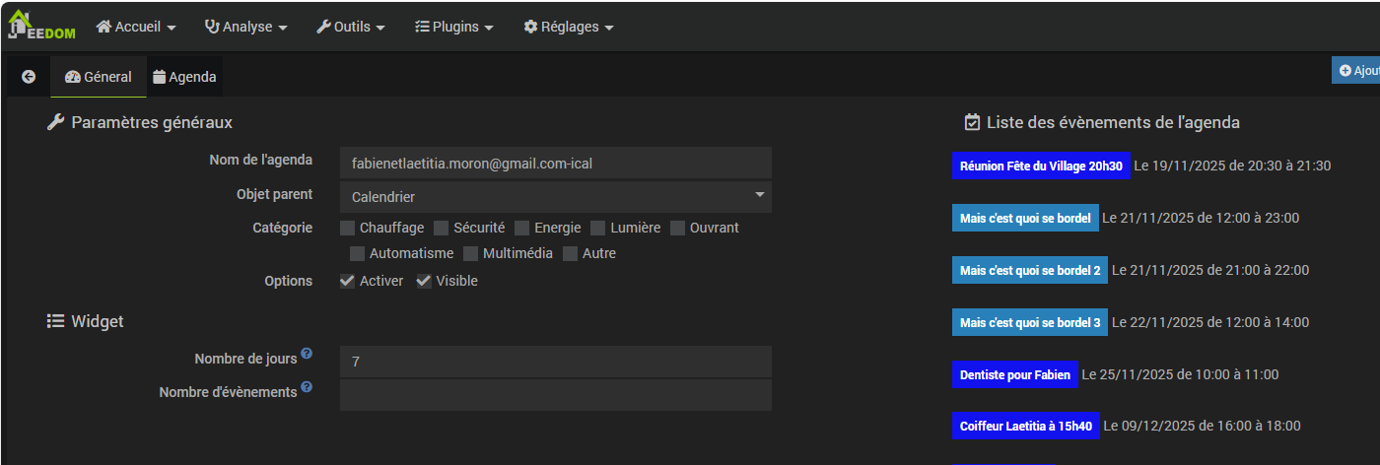Click the wrench icon beside Paramètres généraux
This screenshot has height=465, width=1380.
point(55,122)
